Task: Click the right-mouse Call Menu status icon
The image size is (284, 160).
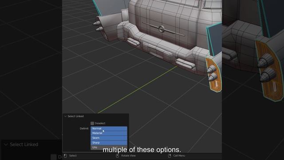Action: pyautogui.click(x=170, y=156)
